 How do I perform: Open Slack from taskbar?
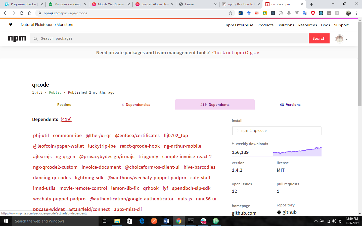click(x=203, y=221)
